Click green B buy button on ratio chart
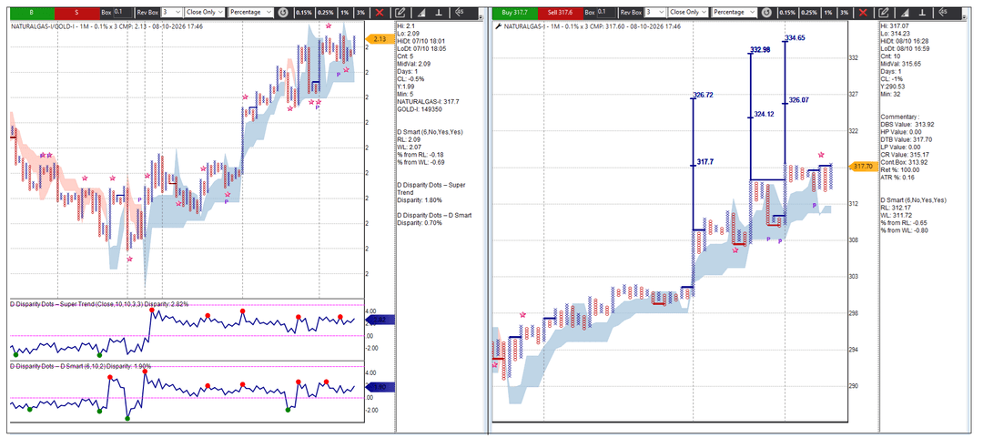This screenshot has height=448, width=983. click(31, 12)
